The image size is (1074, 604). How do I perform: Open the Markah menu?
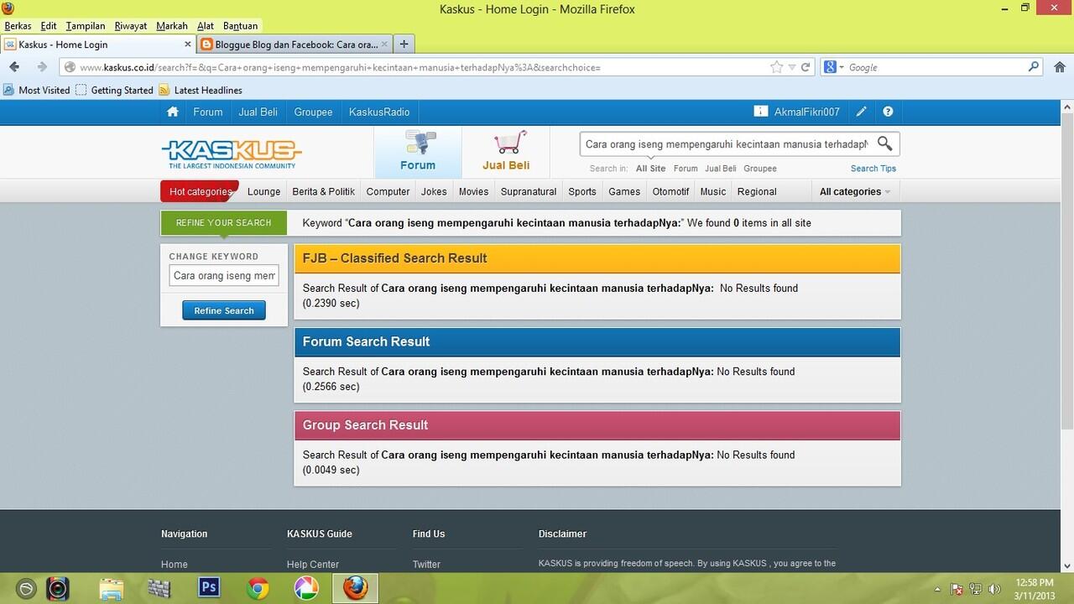(x=172, y=26)
